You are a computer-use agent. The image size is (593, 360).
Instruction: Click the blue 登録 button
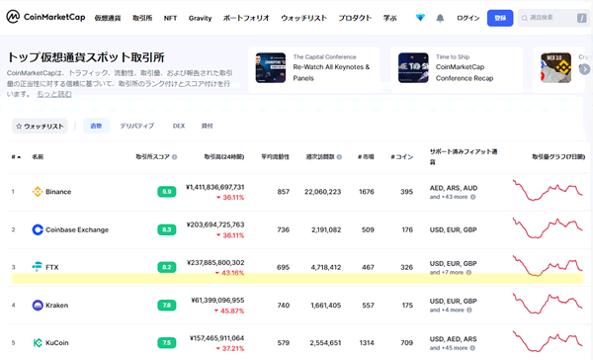tap(500, 18)
